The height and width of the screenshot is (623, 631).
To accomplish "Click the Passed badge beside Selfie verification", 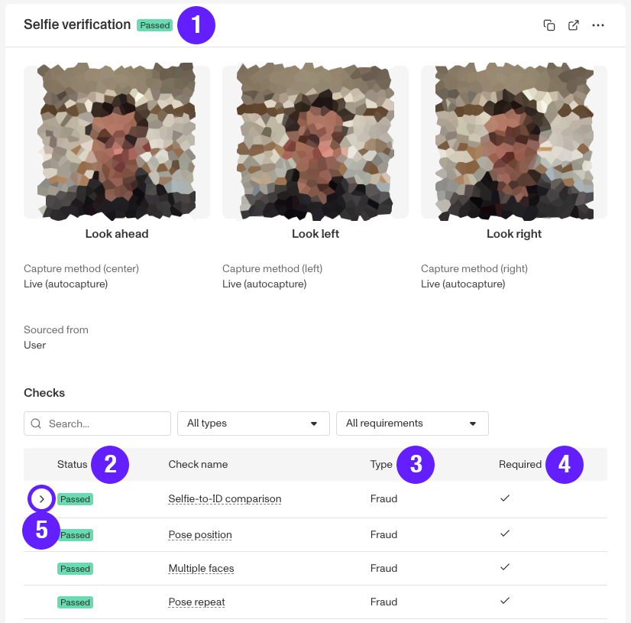I will click(x=154, y=25).
